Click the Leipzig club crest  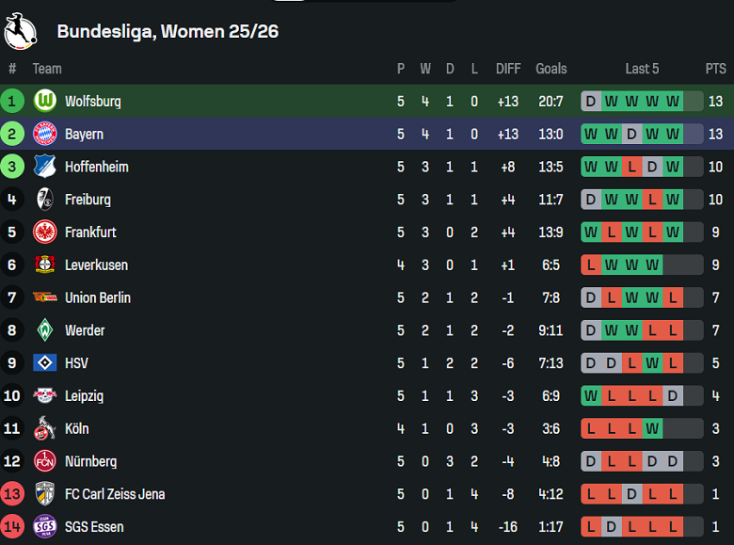45,395
